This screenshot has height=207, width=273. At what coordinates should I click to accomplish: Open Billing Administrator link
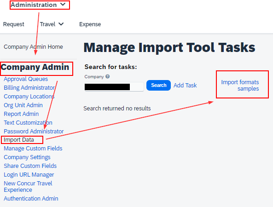(29, 88)
